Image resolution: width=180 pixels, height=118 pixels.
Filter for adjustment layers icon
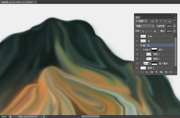[157, 21]
